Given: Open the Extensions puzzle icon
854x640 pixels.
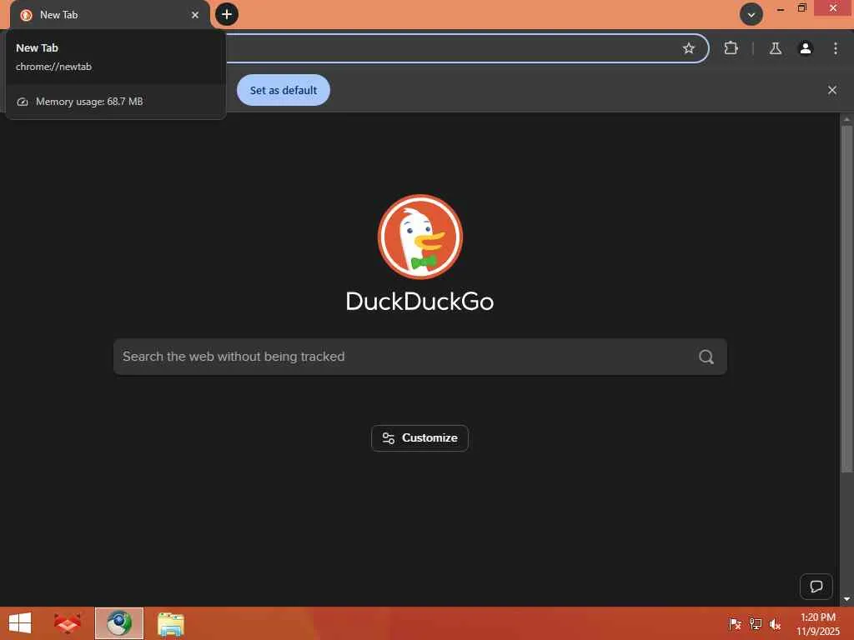Looking at the screenshot, I should pyautogui.click(x=731, y=48).
